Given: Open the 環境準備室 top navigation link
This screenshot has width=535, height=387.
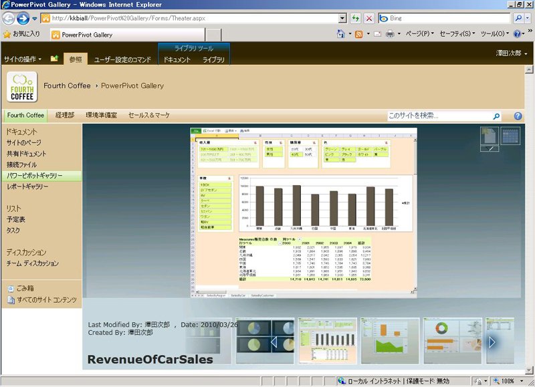Looking at the screenshot, I should point(102,115).
